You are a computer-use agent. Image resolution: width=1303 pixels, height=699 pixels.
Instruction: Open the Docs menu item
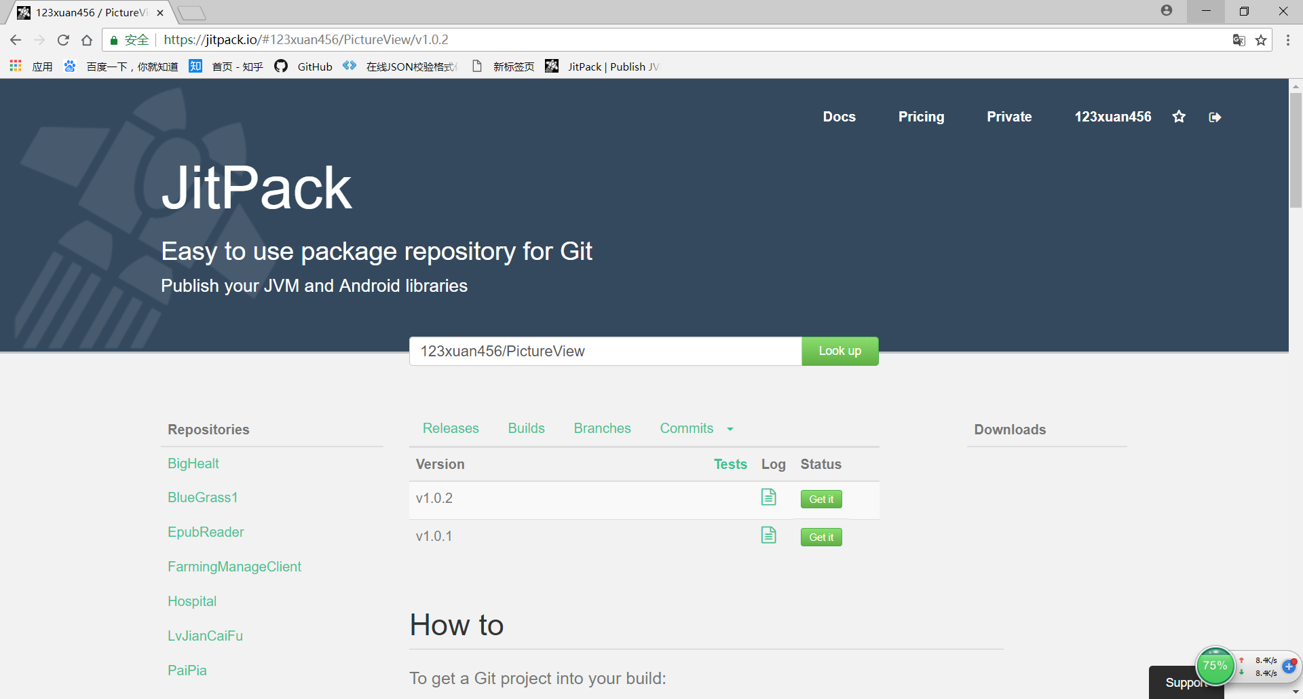click(839, 117)
